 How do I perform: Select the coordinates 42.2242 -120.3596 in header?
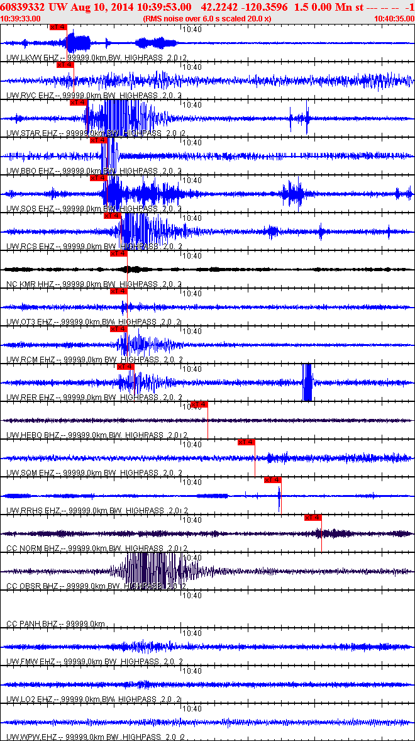245,7
